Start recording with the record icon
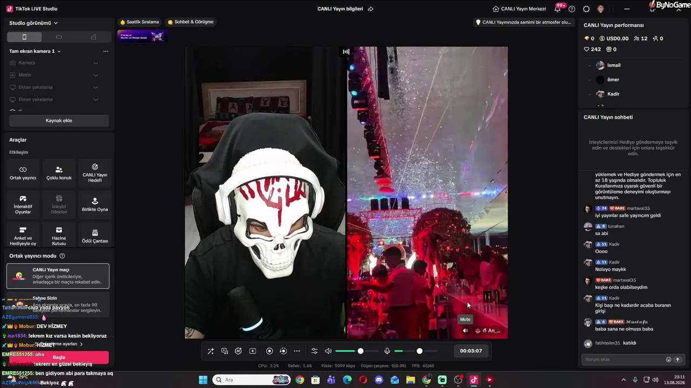The height and width of the screenshot is (388, 691). (x=269, y=351)
